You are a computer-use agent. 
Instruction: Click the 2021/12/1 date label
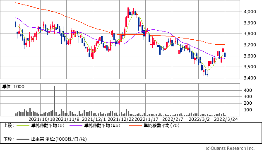click(x=94, y=119)
